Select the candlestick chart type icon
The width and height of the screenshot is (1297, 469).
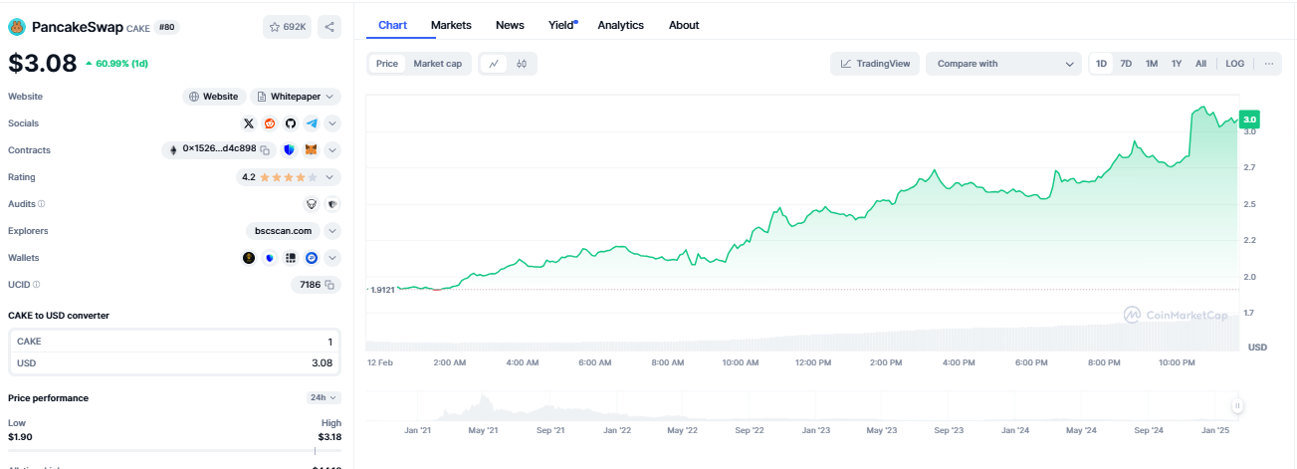[522, 64]
